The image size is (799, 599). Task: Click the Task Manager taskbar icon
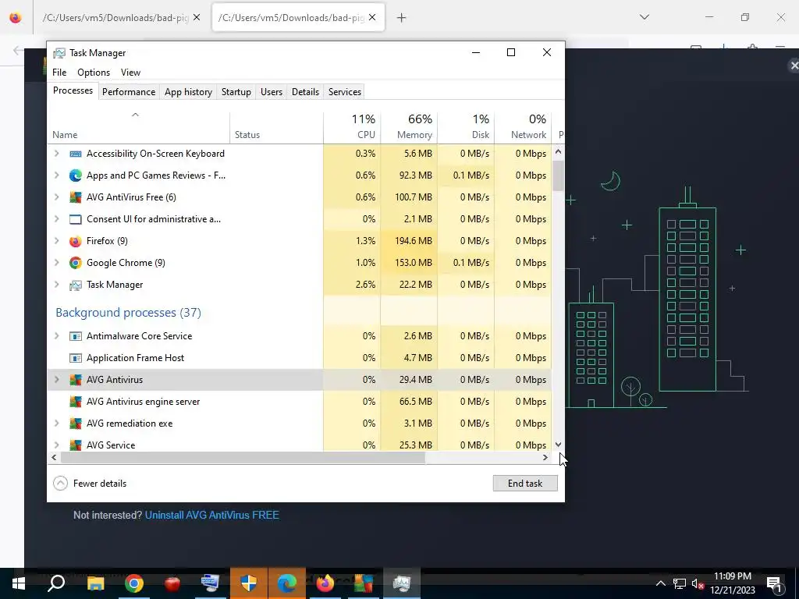click(402, 583)
